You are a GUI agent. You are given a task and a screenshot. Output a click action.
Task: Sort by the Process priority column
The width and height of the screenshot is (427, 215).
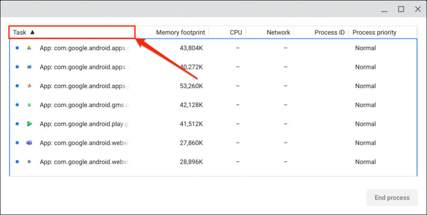pyautogui.click(x=374, y=32)
